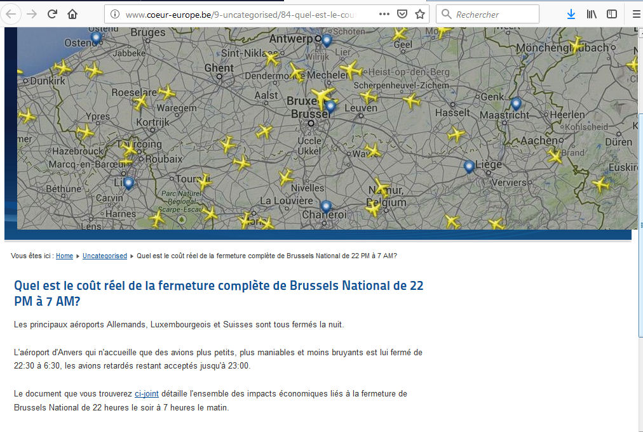This screenshot has width=643, height=432.
Task: Click the blue airport pin at Brussels
Action: [x=330, y=107]
